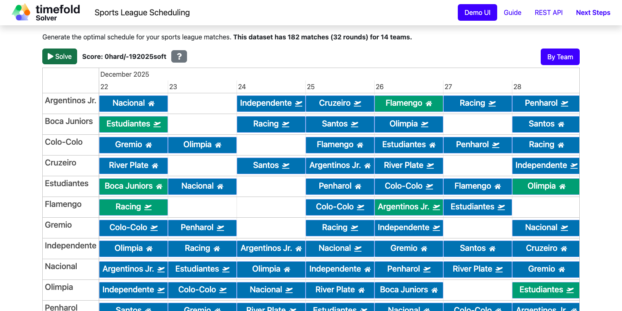Click home icon in Argentinos Jr. Nacional match
622x311 pixels.
[x=151, y=104]
